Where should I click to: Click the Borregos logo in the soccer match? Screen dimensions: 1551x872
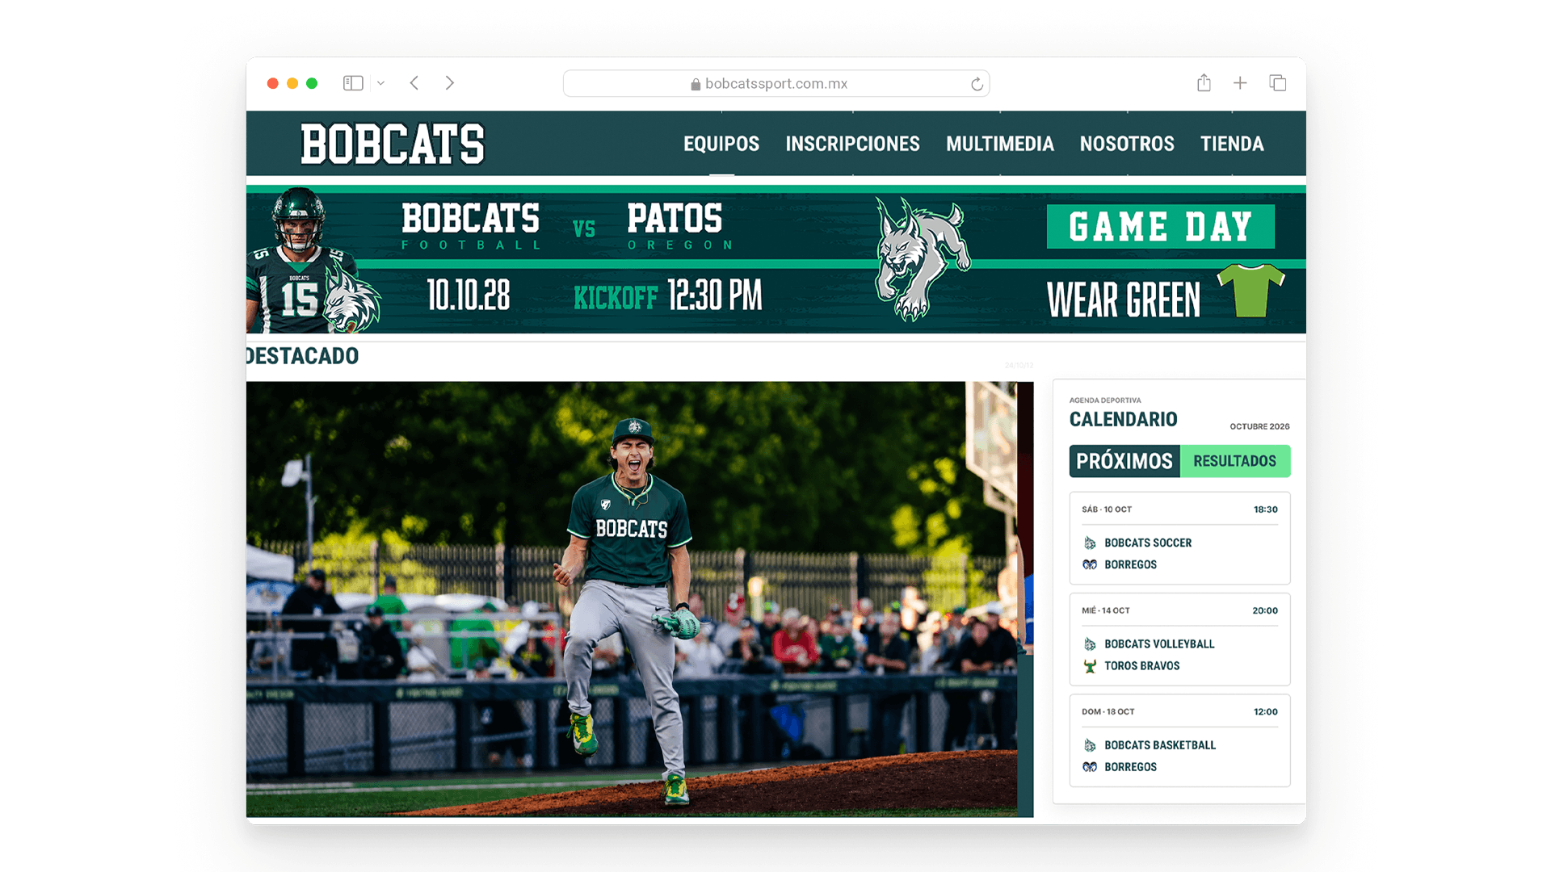[x=1090, y=565]
